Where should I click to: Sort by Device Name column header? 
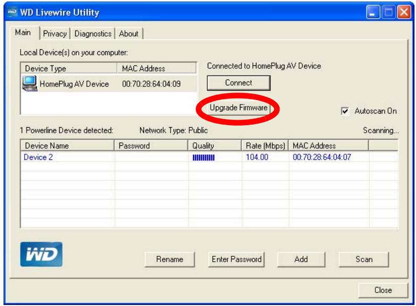pyautogui.click(x=67, y=146)
